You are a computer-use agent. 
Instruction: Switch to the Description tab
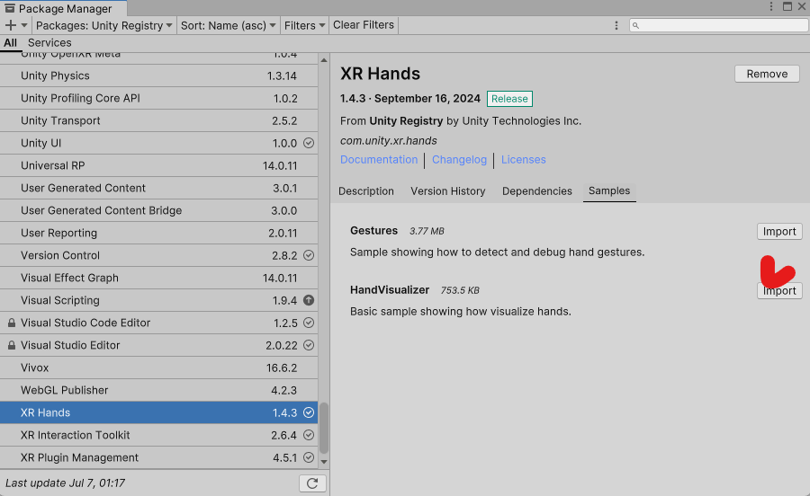(365, 191)
